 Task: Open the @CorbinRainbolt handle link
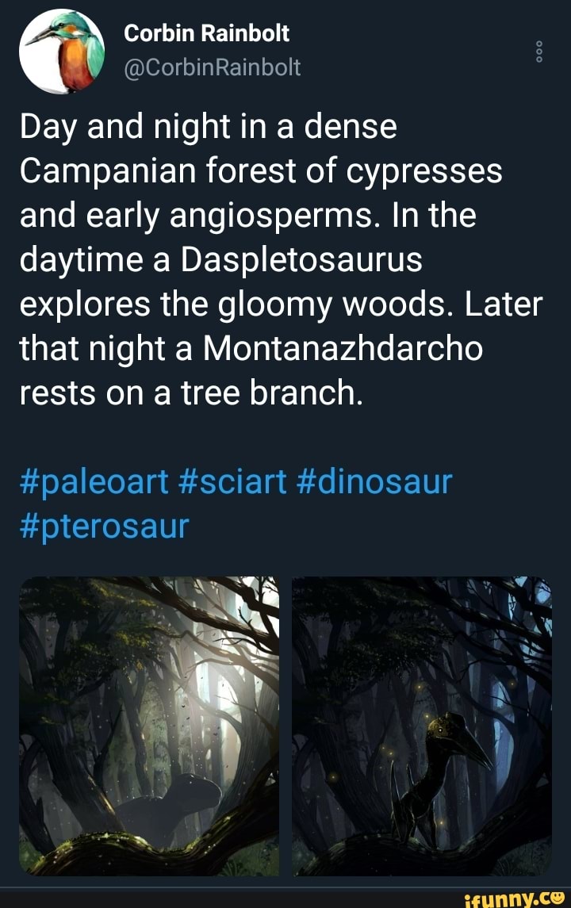pyautogui.click(x=213, y=67)
